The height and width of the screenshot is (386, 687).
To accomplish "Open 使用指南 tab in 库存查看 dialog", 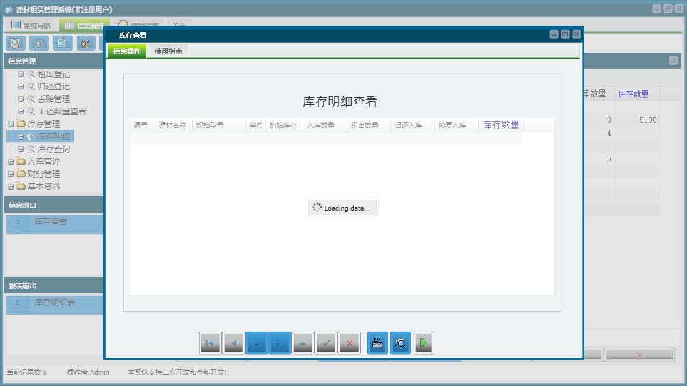I will coord(168,51).
